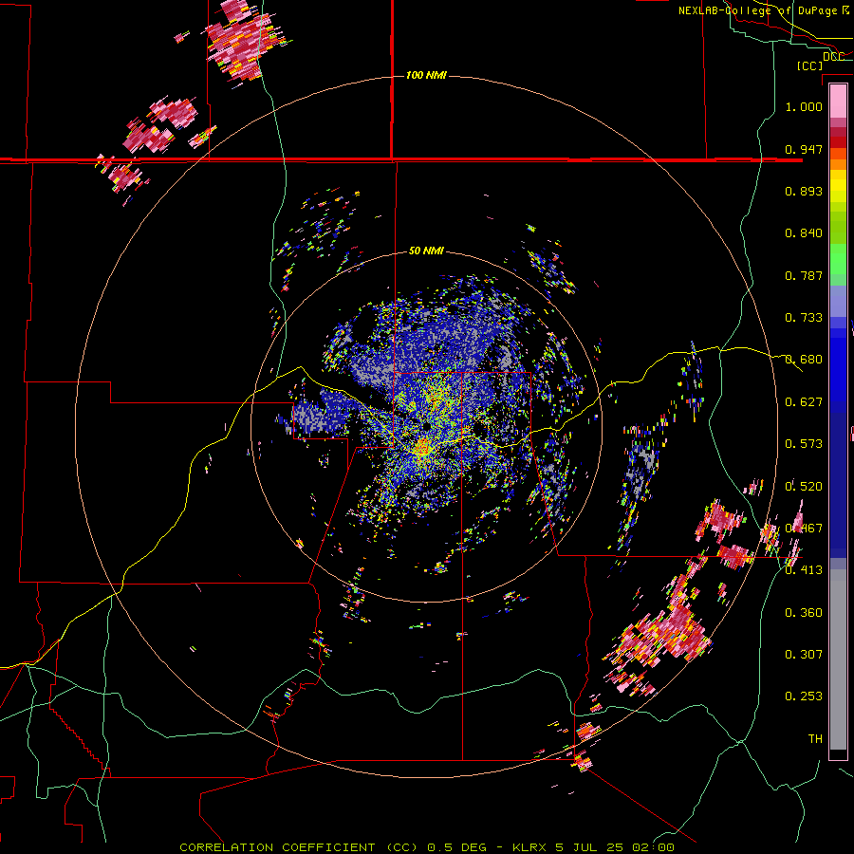Viewport: 854px width, 854px height.
Task: Click the 0.360 scale value
Action: coord(804,613)
